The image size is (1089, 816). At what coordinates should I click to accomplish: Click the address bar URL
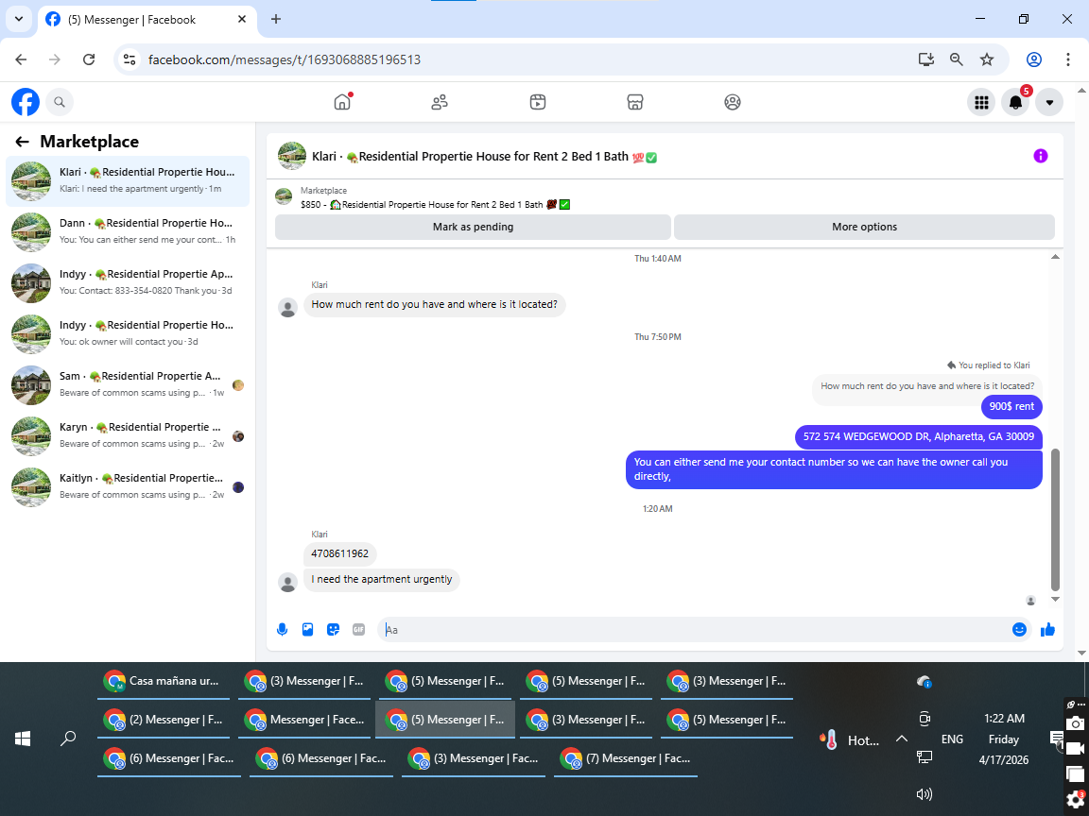coord(284,59)
